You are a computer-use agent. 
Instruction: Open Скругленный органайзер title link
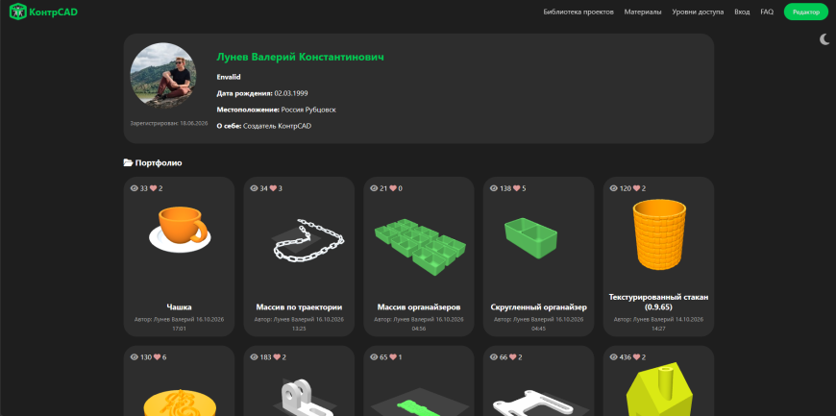pyautogui.click(x=538, y=307)
